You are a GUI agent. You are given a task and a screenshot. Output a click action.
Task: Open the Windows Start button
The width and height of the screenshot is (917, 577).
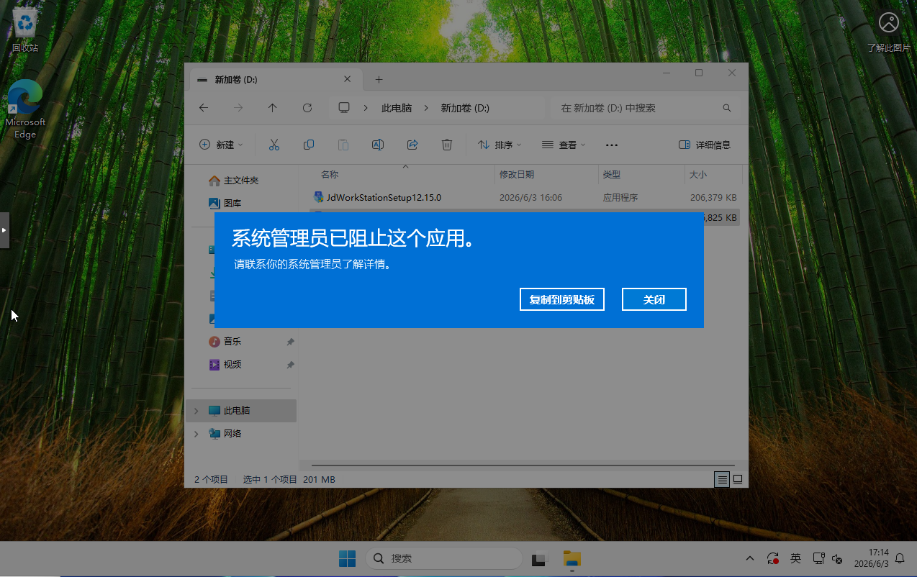347,558
